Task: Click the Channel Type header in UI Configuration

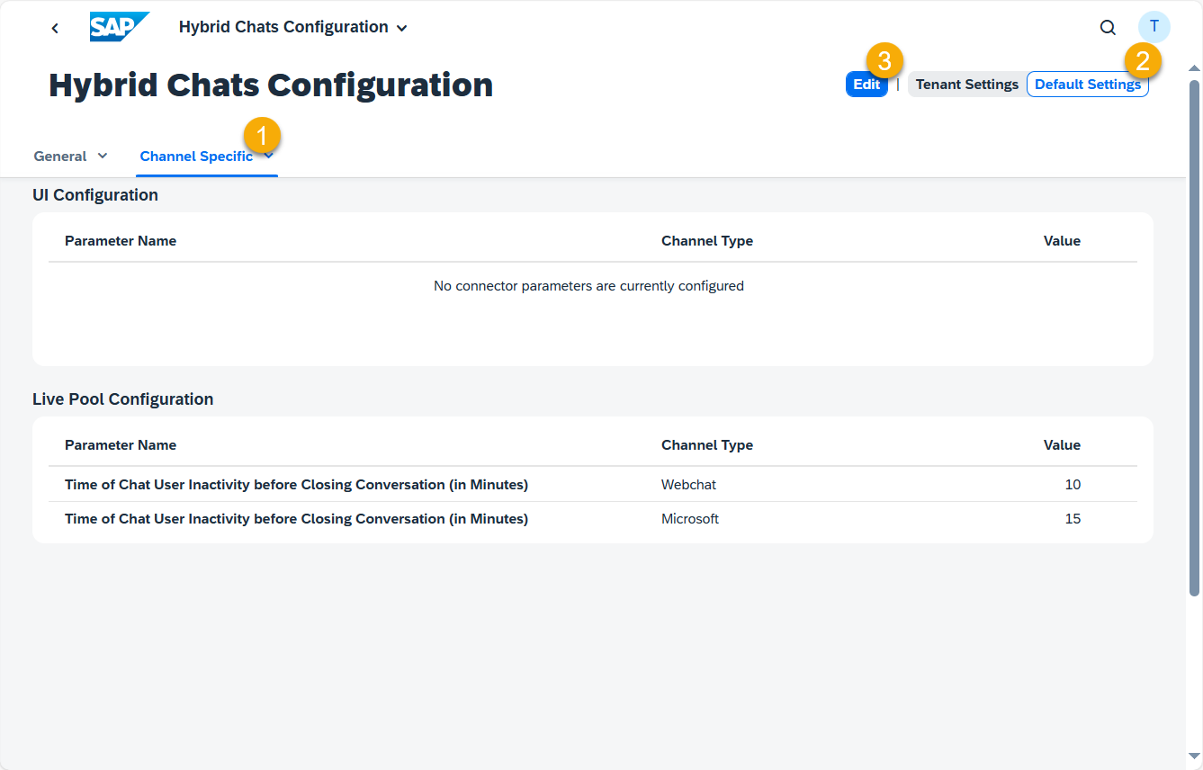Action: coord(707,241)
